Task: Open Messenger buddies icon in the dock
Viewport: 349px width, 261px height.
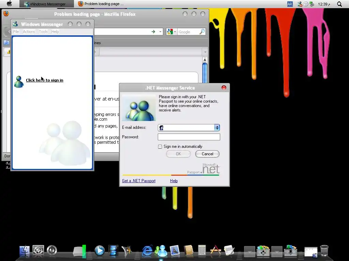Action: pos(161,251)
